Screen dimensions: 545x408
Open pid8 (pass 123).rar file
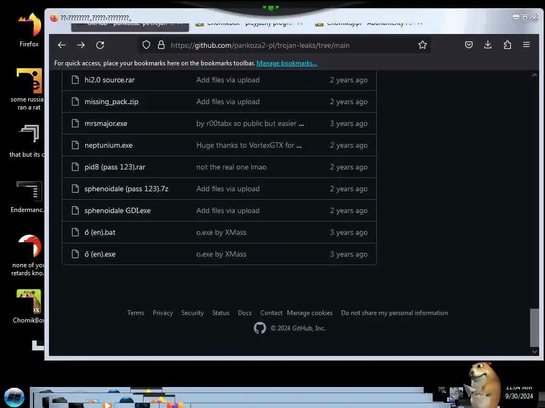click(x=115, y=167)
